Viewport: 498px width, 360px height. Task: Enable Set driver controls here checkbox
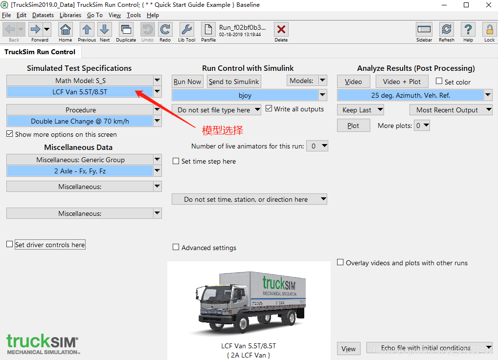point(9,244)
